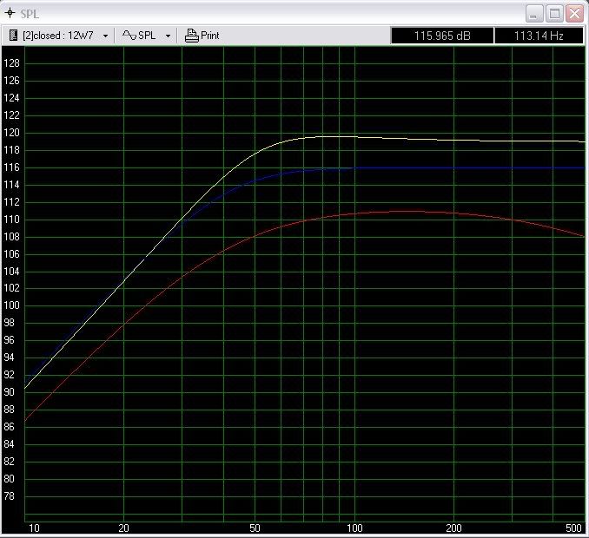Close the SPL window

pos(575,14)
